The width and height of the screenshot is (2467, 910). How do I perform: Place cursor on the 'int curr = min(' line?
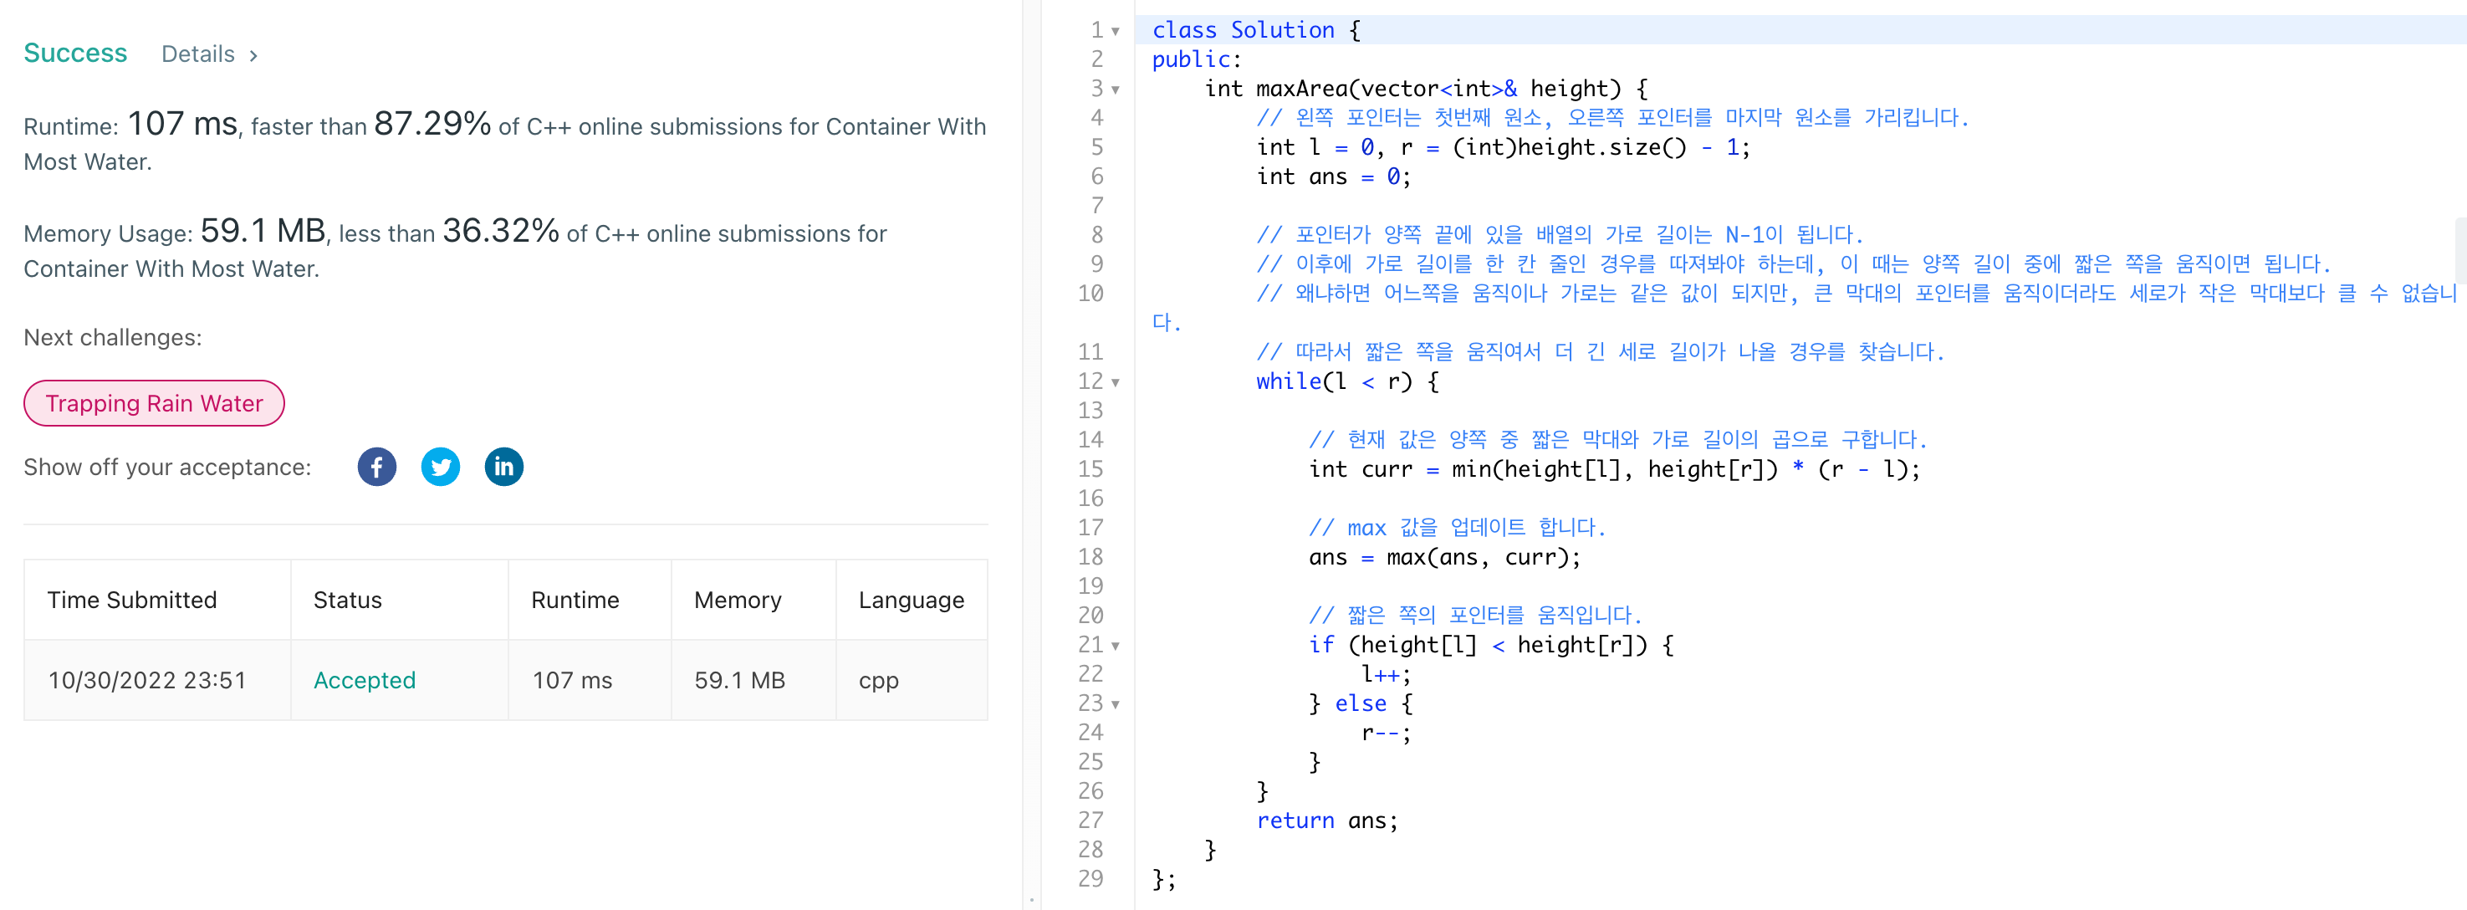(1614, 469)
